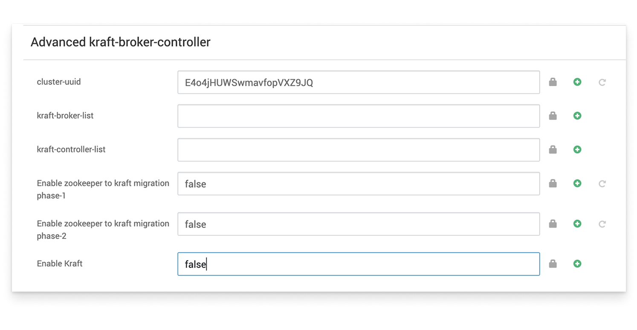Click the Enable Kraft value field
The image size is (637, 330).
point(358,264)
